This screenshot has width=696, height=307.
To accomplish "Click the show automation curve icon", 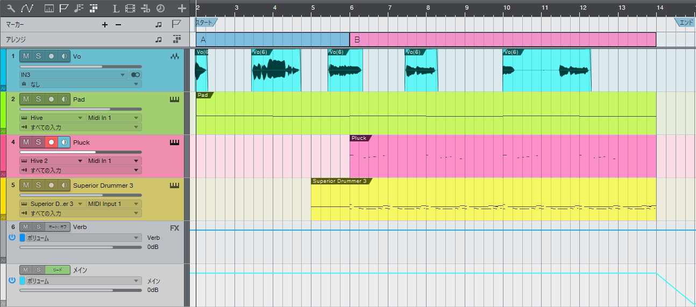I will point(27,9).
